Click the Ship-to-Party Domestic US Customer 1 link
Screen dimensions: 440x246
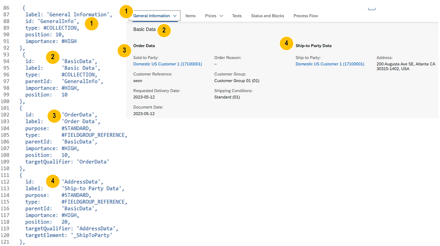point(330,64)
